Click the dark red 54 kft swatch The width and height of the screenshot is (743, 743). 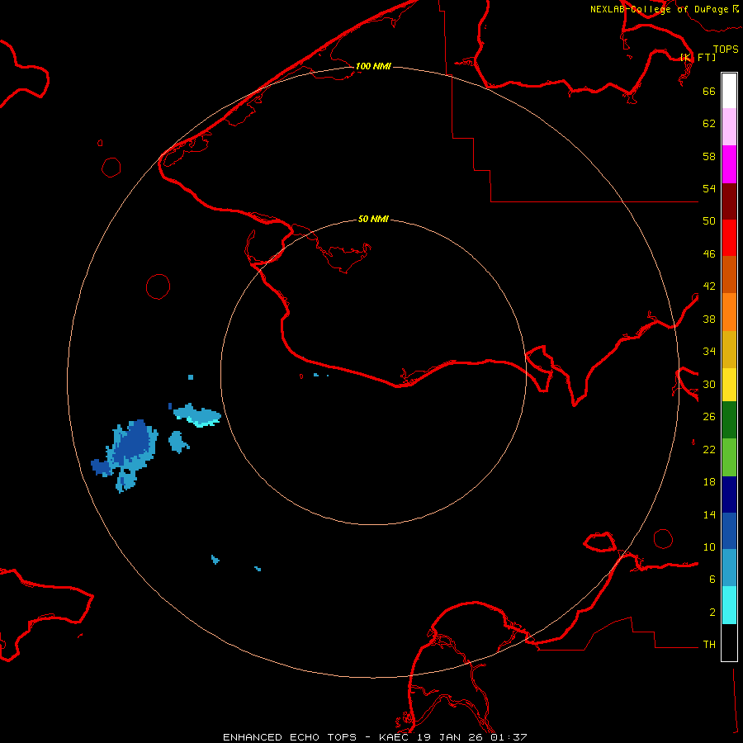[x=729, y=201]
